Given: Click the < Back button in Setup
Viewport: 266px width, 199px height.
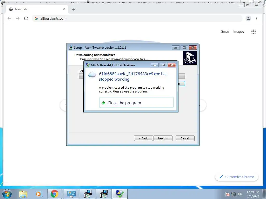Looking at the screenshot, I should [143, 138].
